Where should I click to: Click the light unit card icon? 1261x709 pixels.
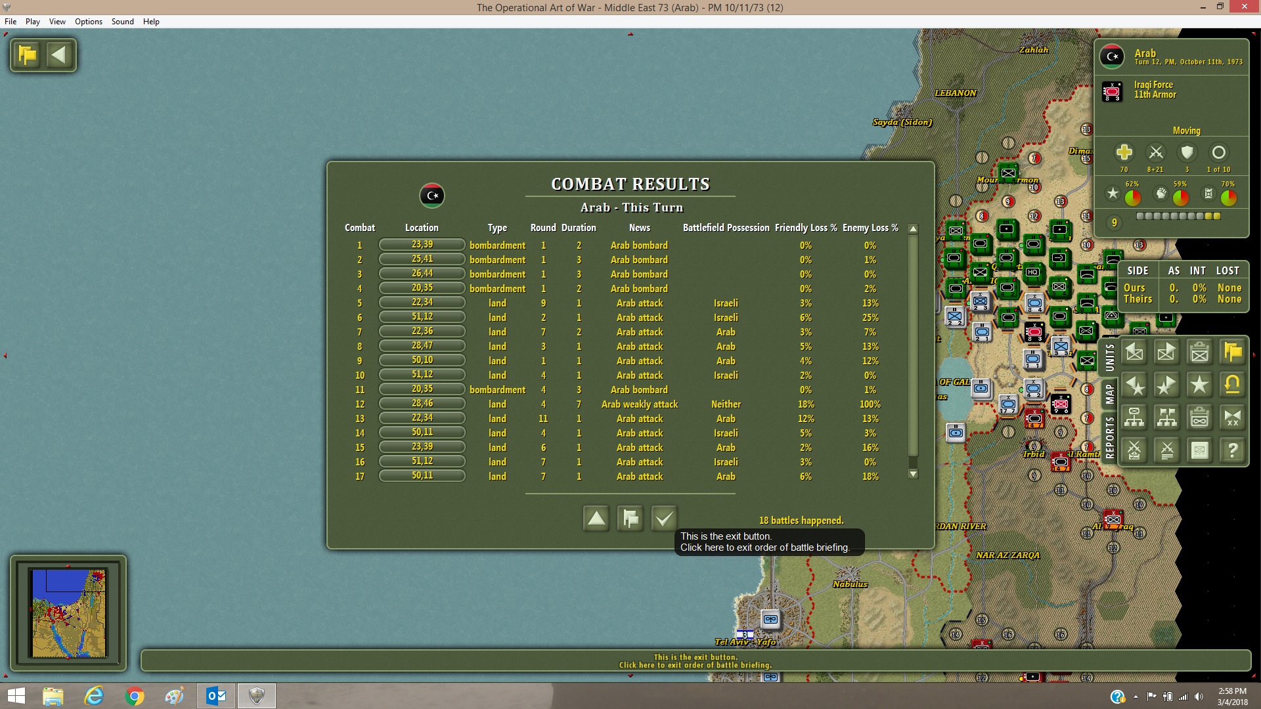[1200, 450]
